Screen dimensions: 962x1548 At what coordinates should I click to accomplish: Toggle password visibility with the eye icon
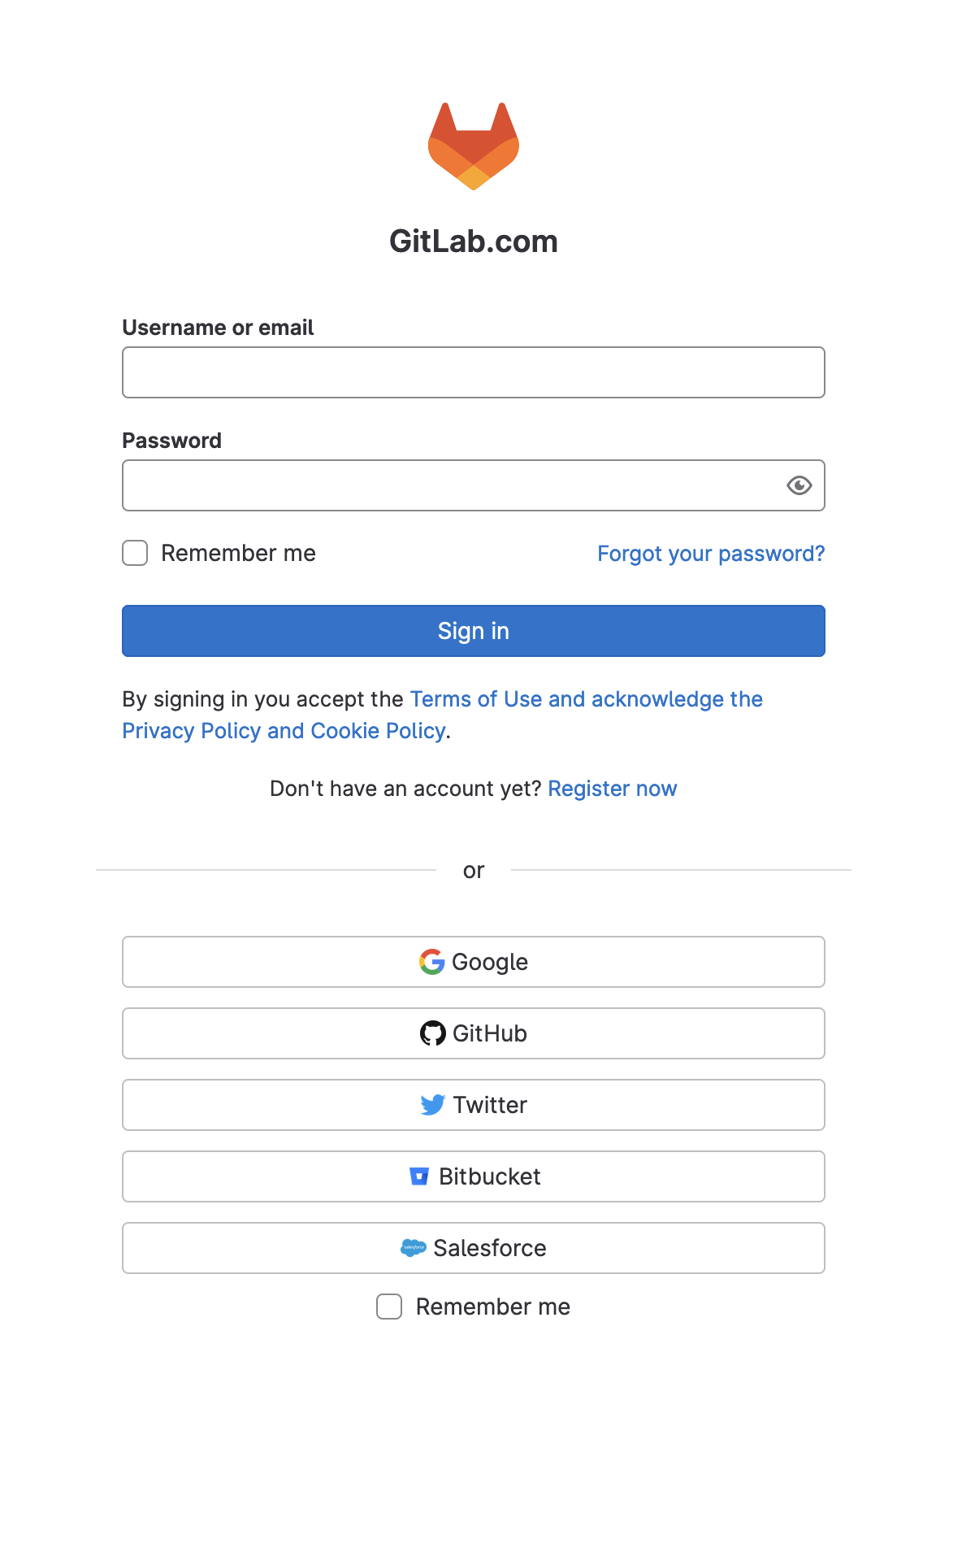pyautogui.click(x=799, y=485)
